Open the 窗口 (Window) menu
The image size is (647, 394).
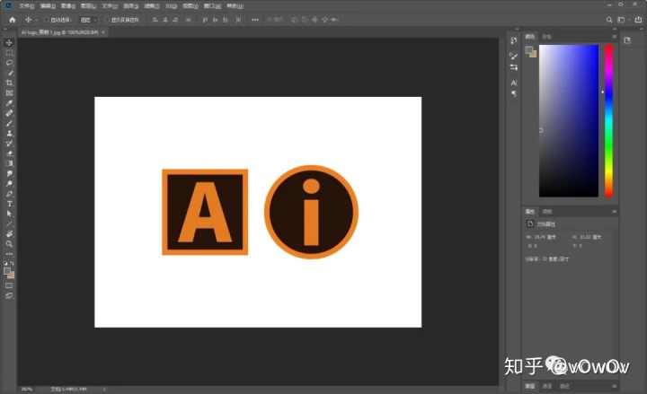[212, 5]
